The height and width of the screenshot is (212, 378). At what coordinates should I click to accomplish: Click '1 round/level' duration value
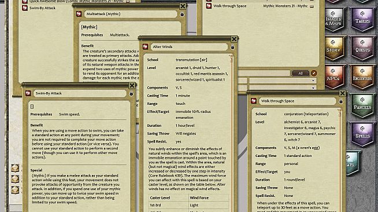point(294,180)
